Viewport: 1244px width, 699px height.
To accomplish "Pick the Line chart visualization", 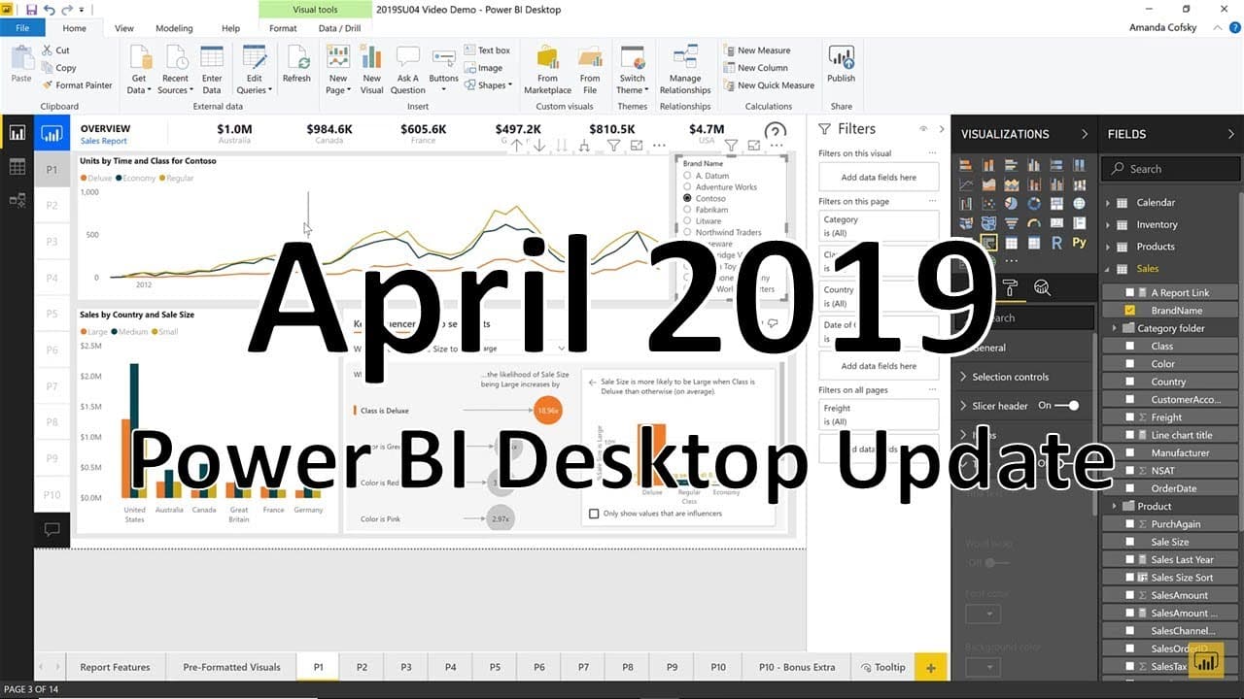I will click(966, 185).
